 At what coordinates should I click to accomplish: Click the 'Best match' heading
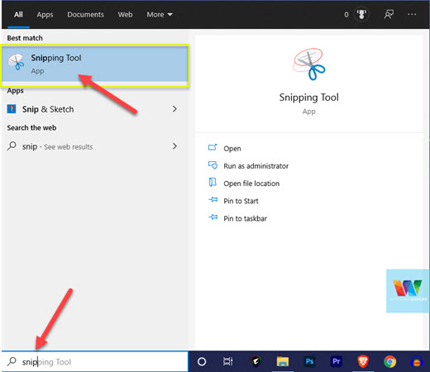tap(25, 38)
